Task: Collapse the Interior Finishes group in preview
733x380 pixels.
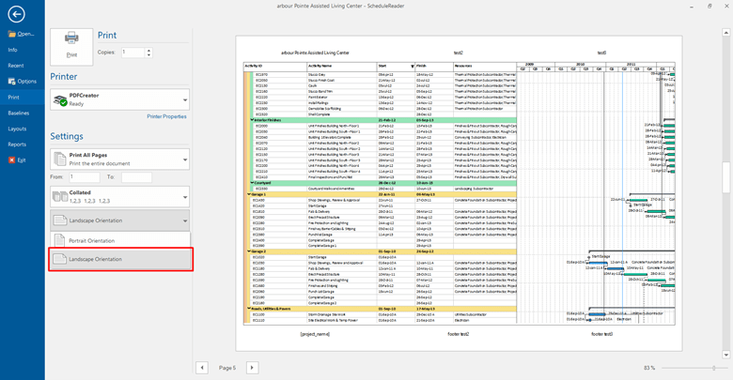Action: 253,120
